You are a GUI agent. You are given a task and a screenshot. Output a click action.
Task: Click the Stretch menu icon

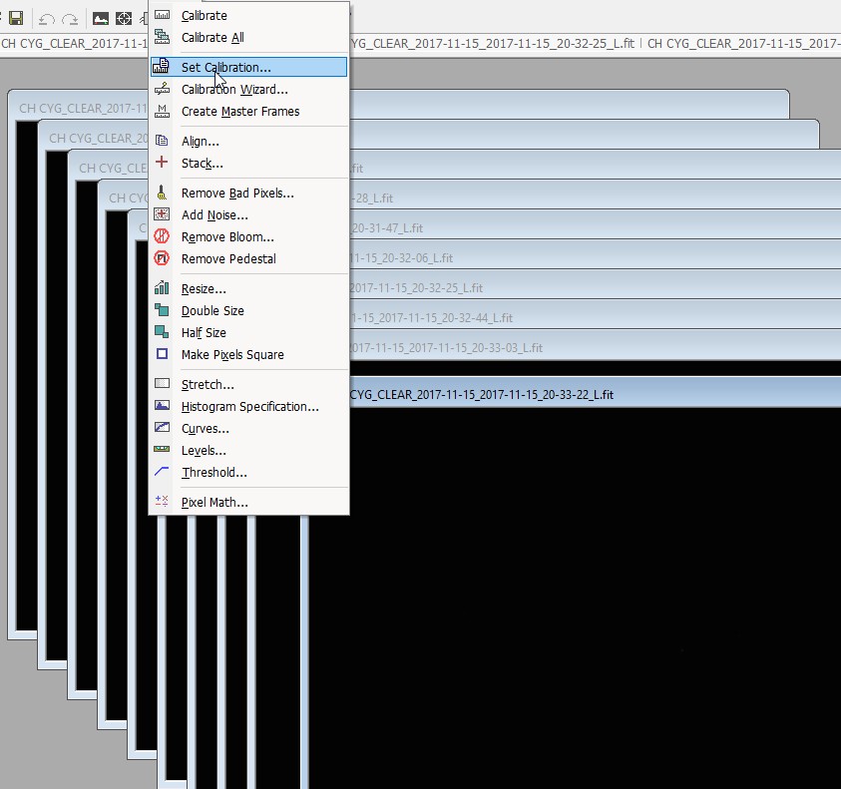click(162, 383)
